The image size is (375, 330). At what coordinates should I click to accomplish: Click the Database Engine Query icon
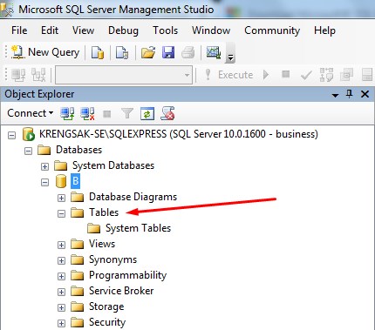pyautogui.click(x=98, y=53)
